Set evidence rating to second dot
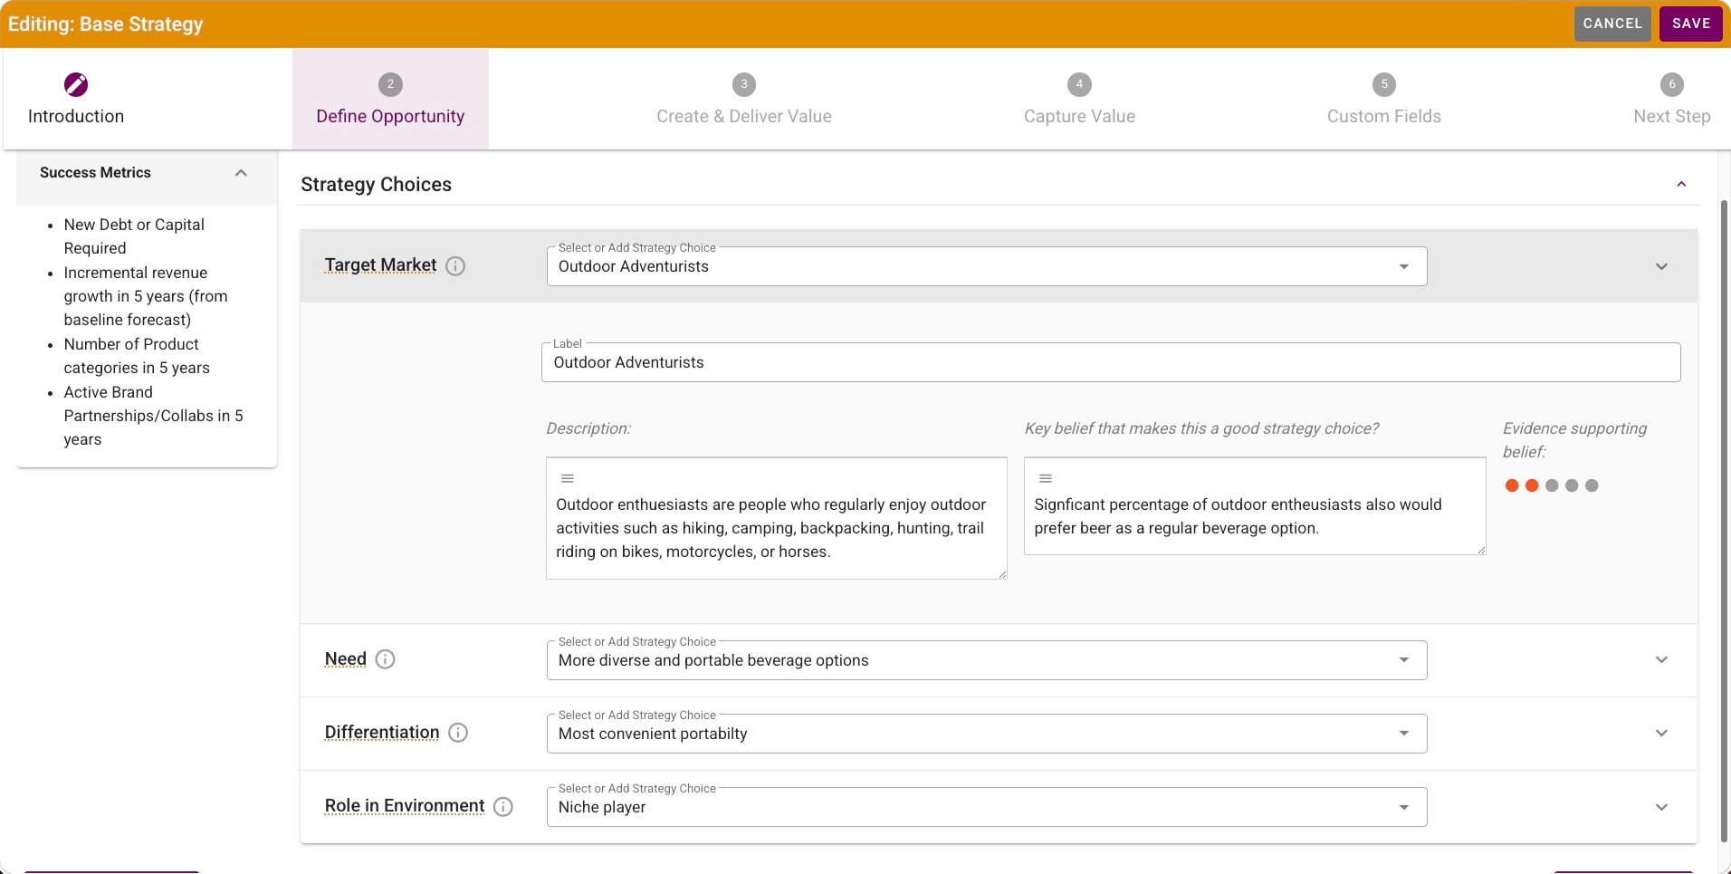This screenshot has width=1731, height=874. 1532,485
